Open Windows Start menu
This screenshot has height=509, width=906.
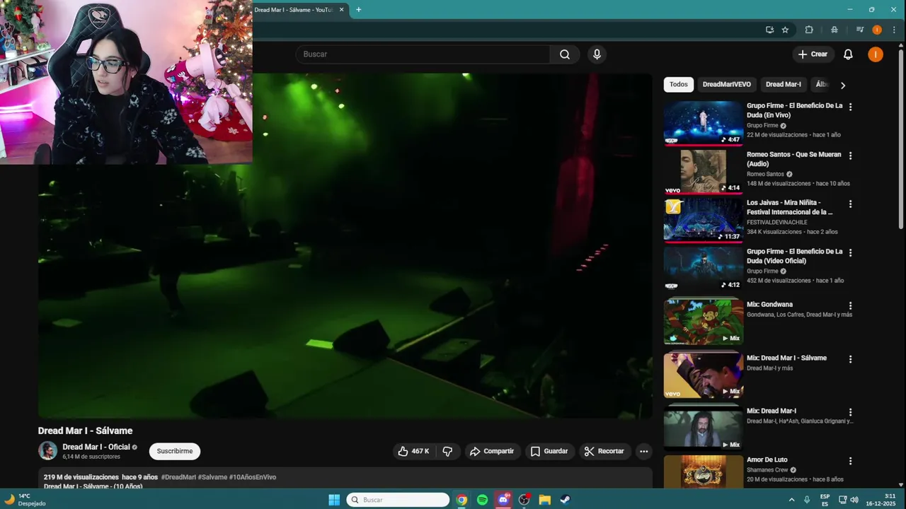(x=334, y=500)
